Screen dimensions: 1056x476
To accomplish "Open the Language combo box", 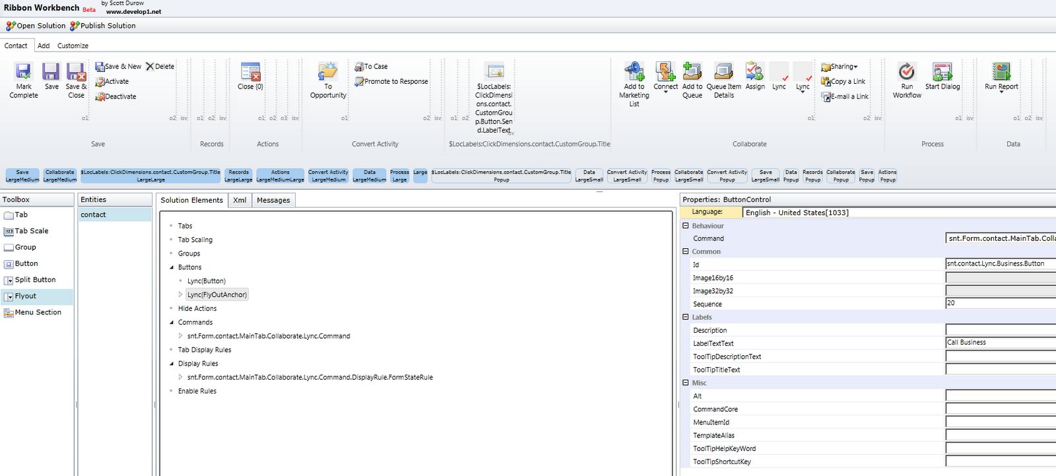I will click(x=899, y=213).
